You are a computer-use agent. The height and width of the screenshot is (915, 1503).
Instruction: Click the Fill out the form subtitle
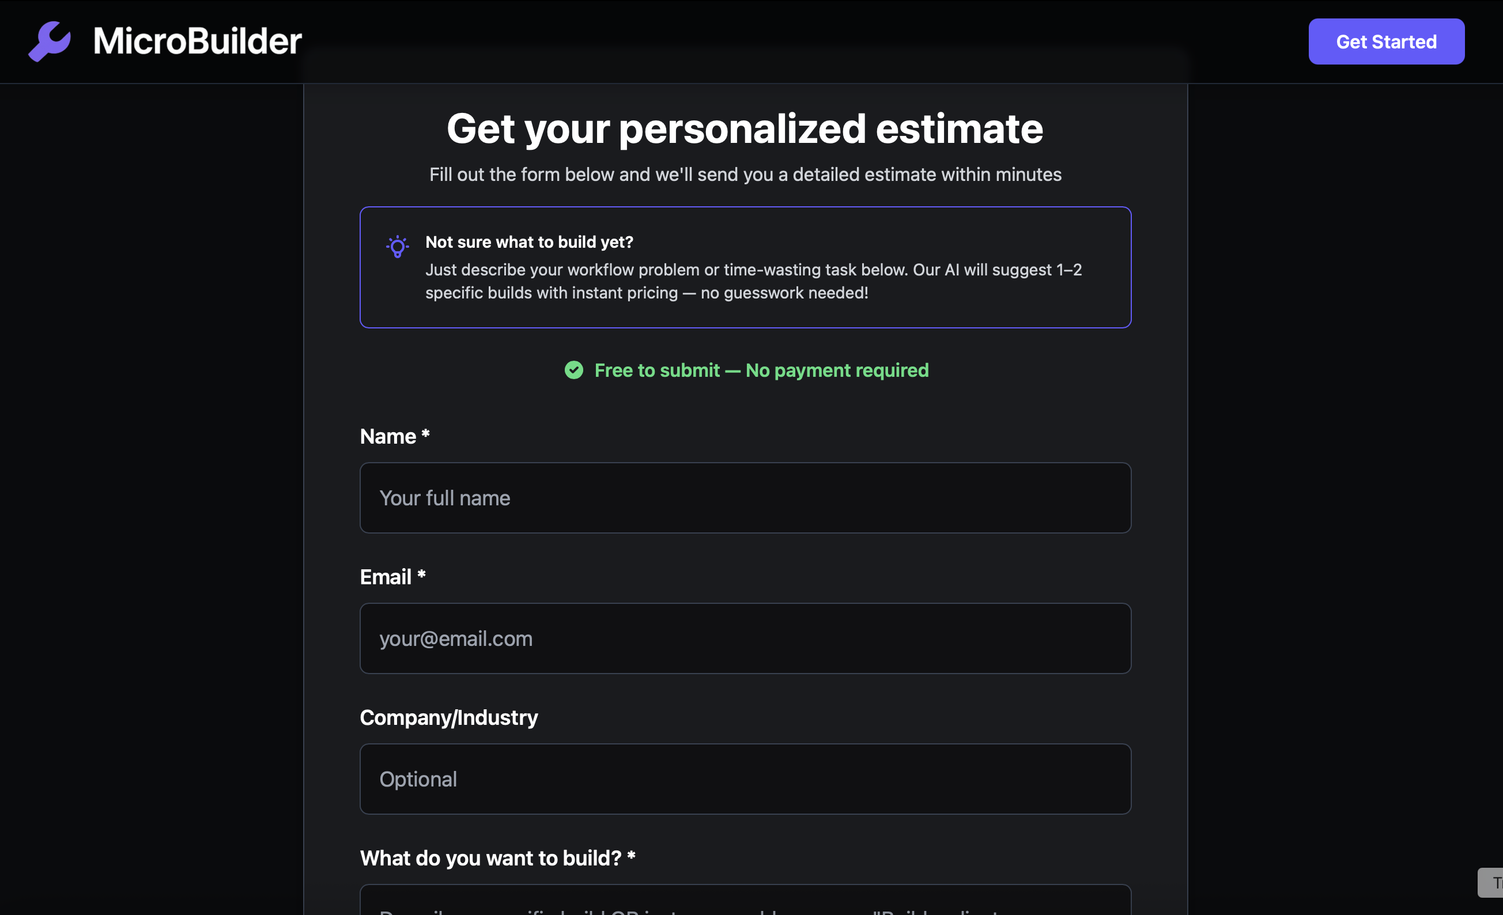[745, 175]
